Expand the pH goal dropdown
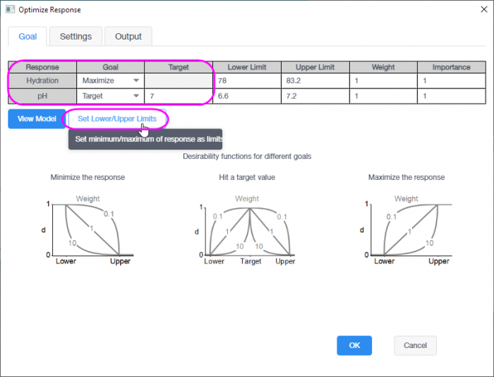This screenshot has width=494, height=377. click(135, 95)
